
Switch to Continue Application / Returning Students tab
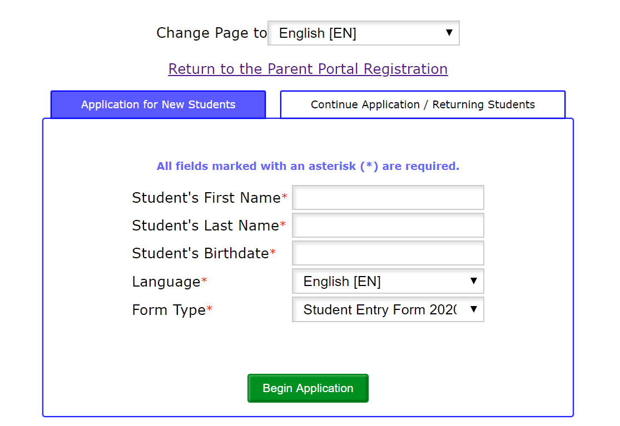[x=423, y=104]
